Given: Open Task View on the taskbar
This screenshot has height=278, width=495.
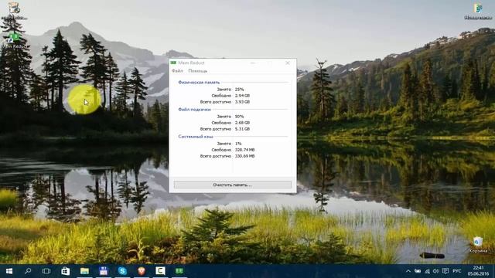Looking at the screenshot, I should [46, 271].
